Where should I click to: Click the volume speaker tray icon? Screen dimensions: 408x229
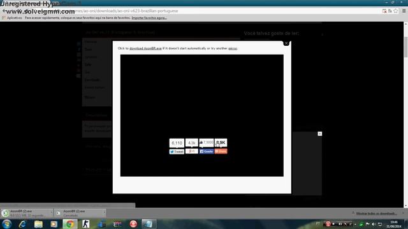click(x=374, y=224)
